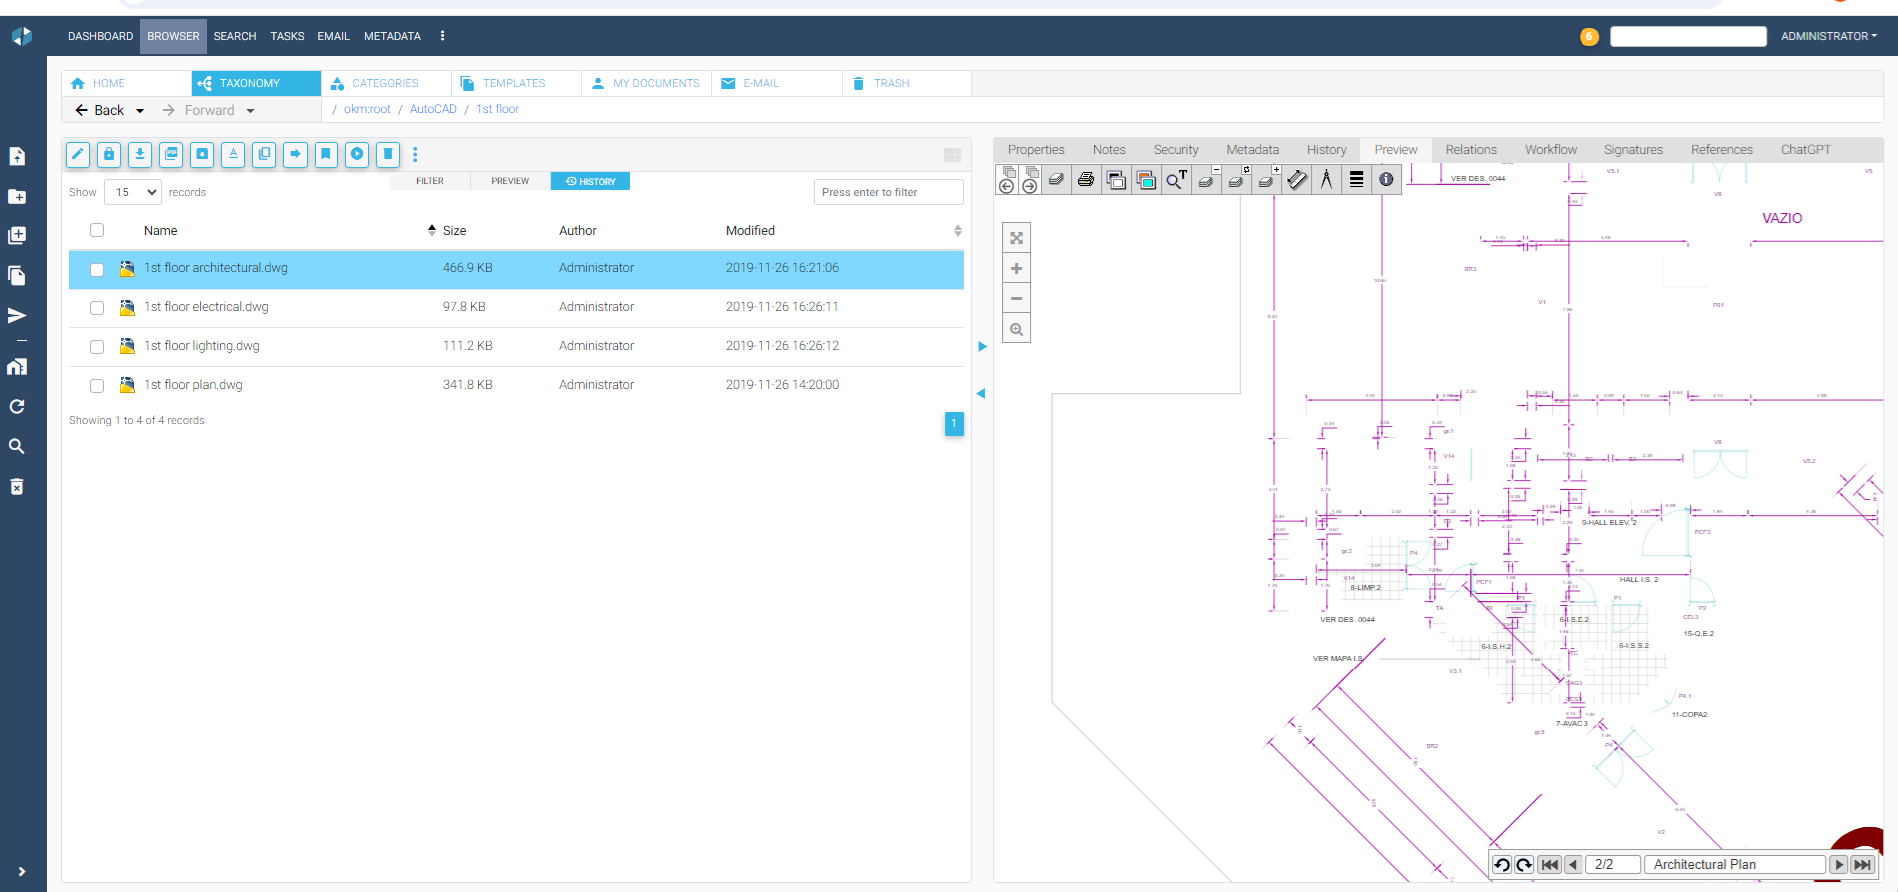
Task: Go to the previous drawing page
Action: (x=1573, y=865)
